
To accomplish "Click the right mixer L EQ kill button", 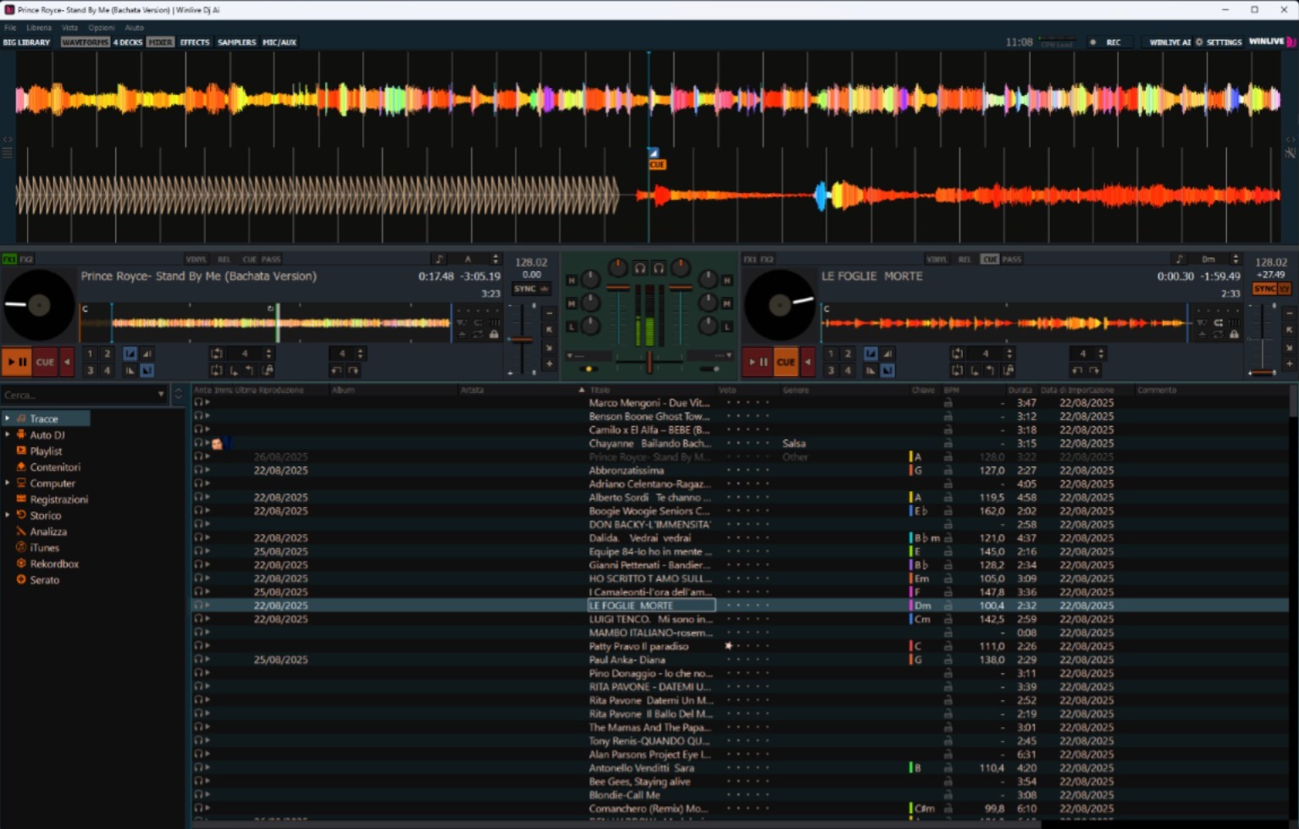I will [x=727, y=327].
